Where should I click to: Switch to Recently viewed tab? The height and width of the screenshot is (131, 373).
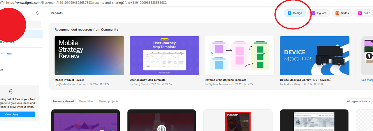(x=63, y=101)
